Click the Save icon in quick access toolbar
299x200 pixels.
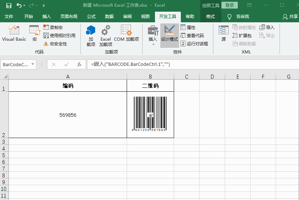[9, 6]
